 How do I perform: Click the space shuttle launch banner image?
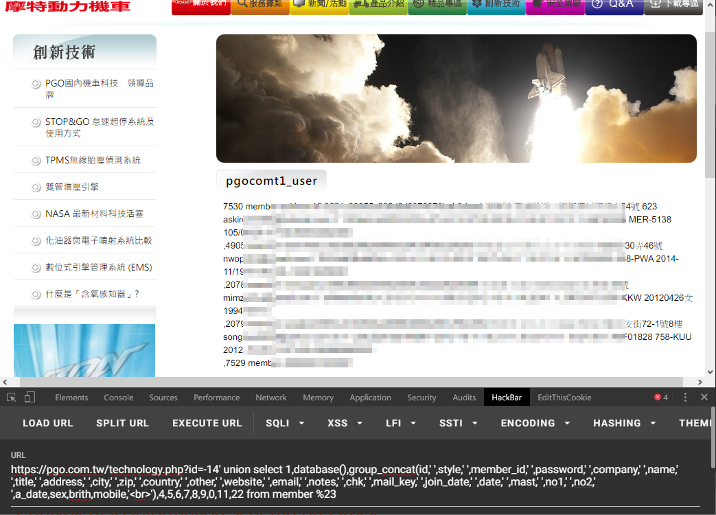(457, 98)
